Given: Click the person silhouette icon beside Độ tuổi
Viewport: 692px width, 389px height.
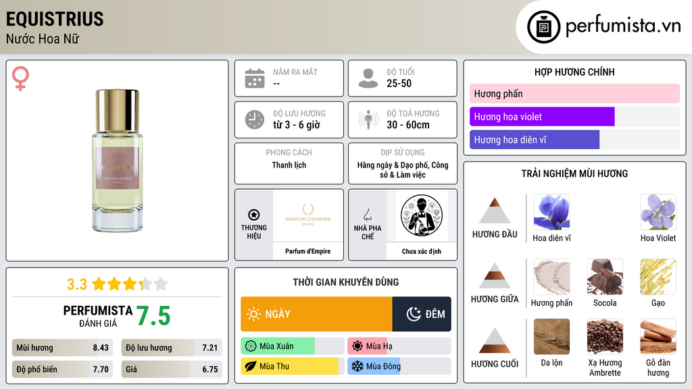Looking at the screenshot, I should click(368, 78).
